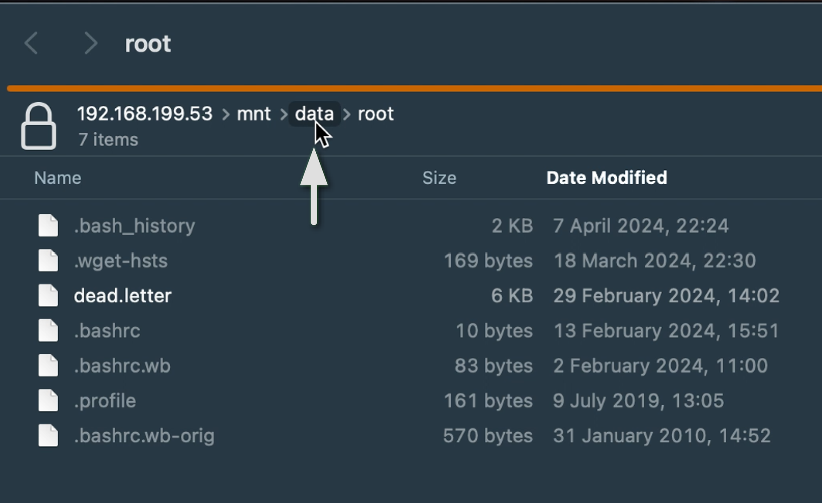Viewport: 822px width, 503px height.
Task: Click the back navigation arrow
Action: 31,43
